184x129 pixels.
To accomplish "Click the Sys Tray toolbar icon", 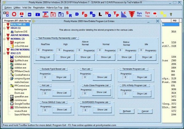I will pos(148,14).
